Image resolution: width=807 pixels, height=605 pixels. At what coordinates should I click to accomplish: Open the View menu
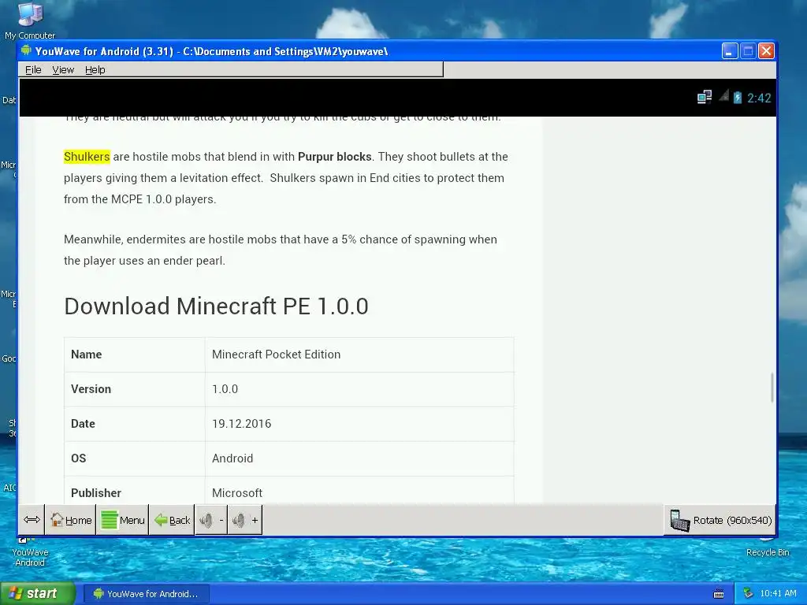pyautogui.click(x=63, y=69)
